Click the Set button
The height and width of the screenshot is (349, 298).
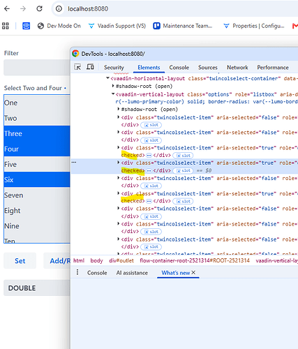point(20,261)
